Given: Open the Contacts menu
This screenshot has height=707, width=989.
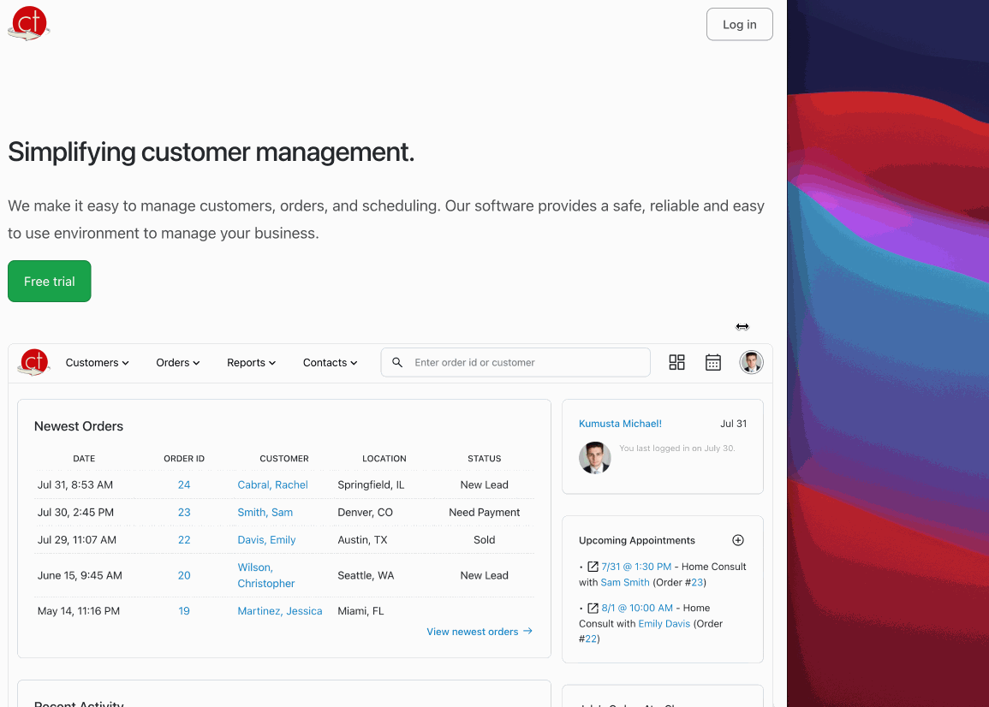Looking at the screenshot, I should click(x=329, y=362).
